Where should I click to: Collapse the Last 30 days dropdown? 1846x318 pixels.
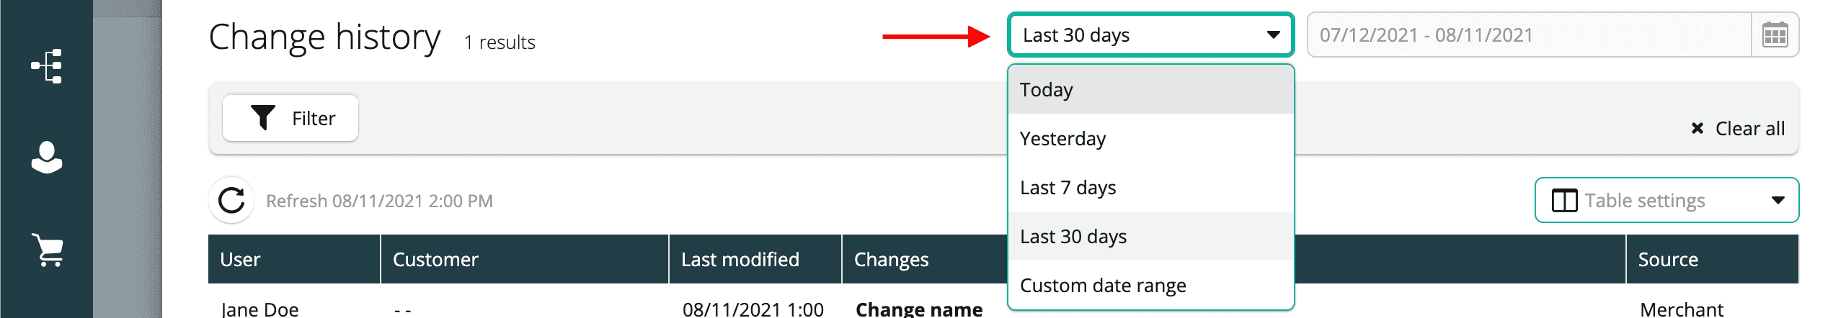(1273, 35)
